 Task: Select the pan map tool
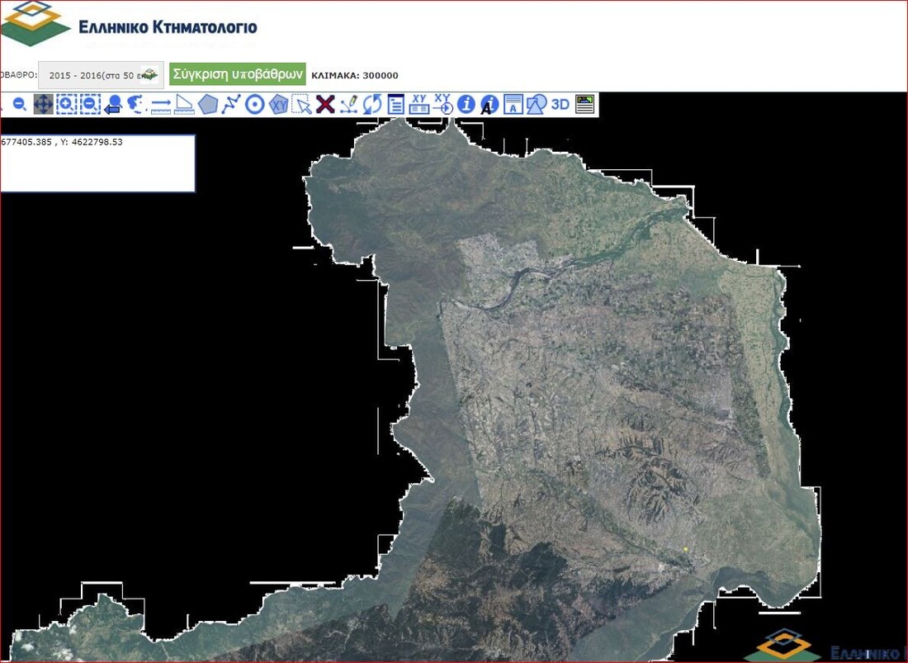(43, 105)
